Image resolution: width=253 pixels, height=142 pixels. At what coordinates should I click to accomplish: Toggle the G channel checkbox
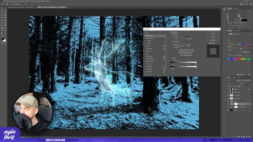click(x=183, y=46)
